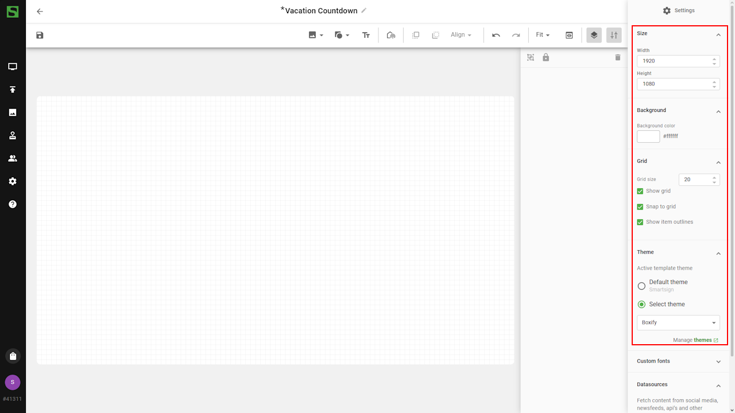Image resolution: width=735 pixels, height=413 pixels.
Task: Click the lock icon in layers panel
Action: click(546, 57)
